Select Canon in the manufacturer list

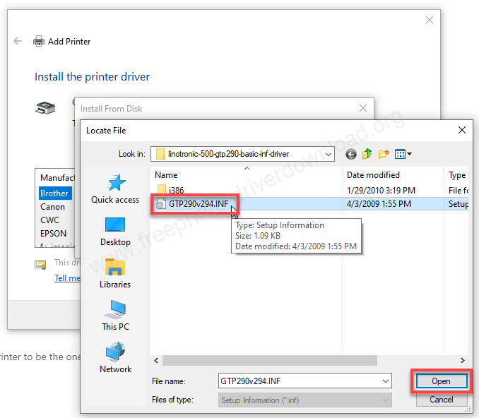53,207
